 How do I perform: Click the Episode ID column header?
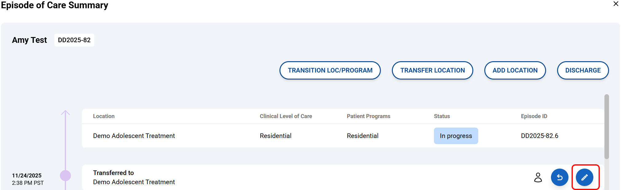pyautogui.click(x=534, y=116)
